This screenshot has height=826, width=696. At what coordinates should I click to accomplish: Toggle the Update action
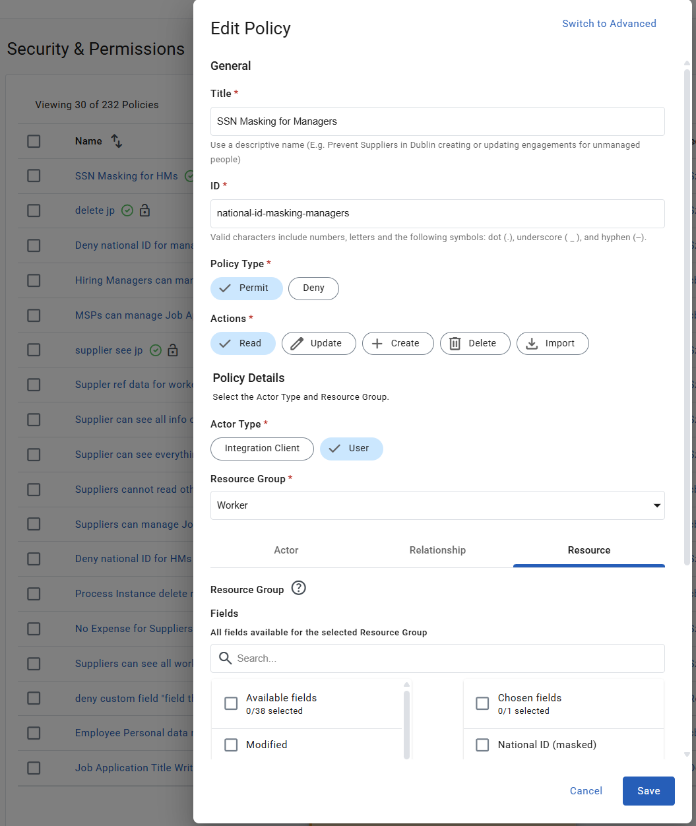tap(319, 344)
